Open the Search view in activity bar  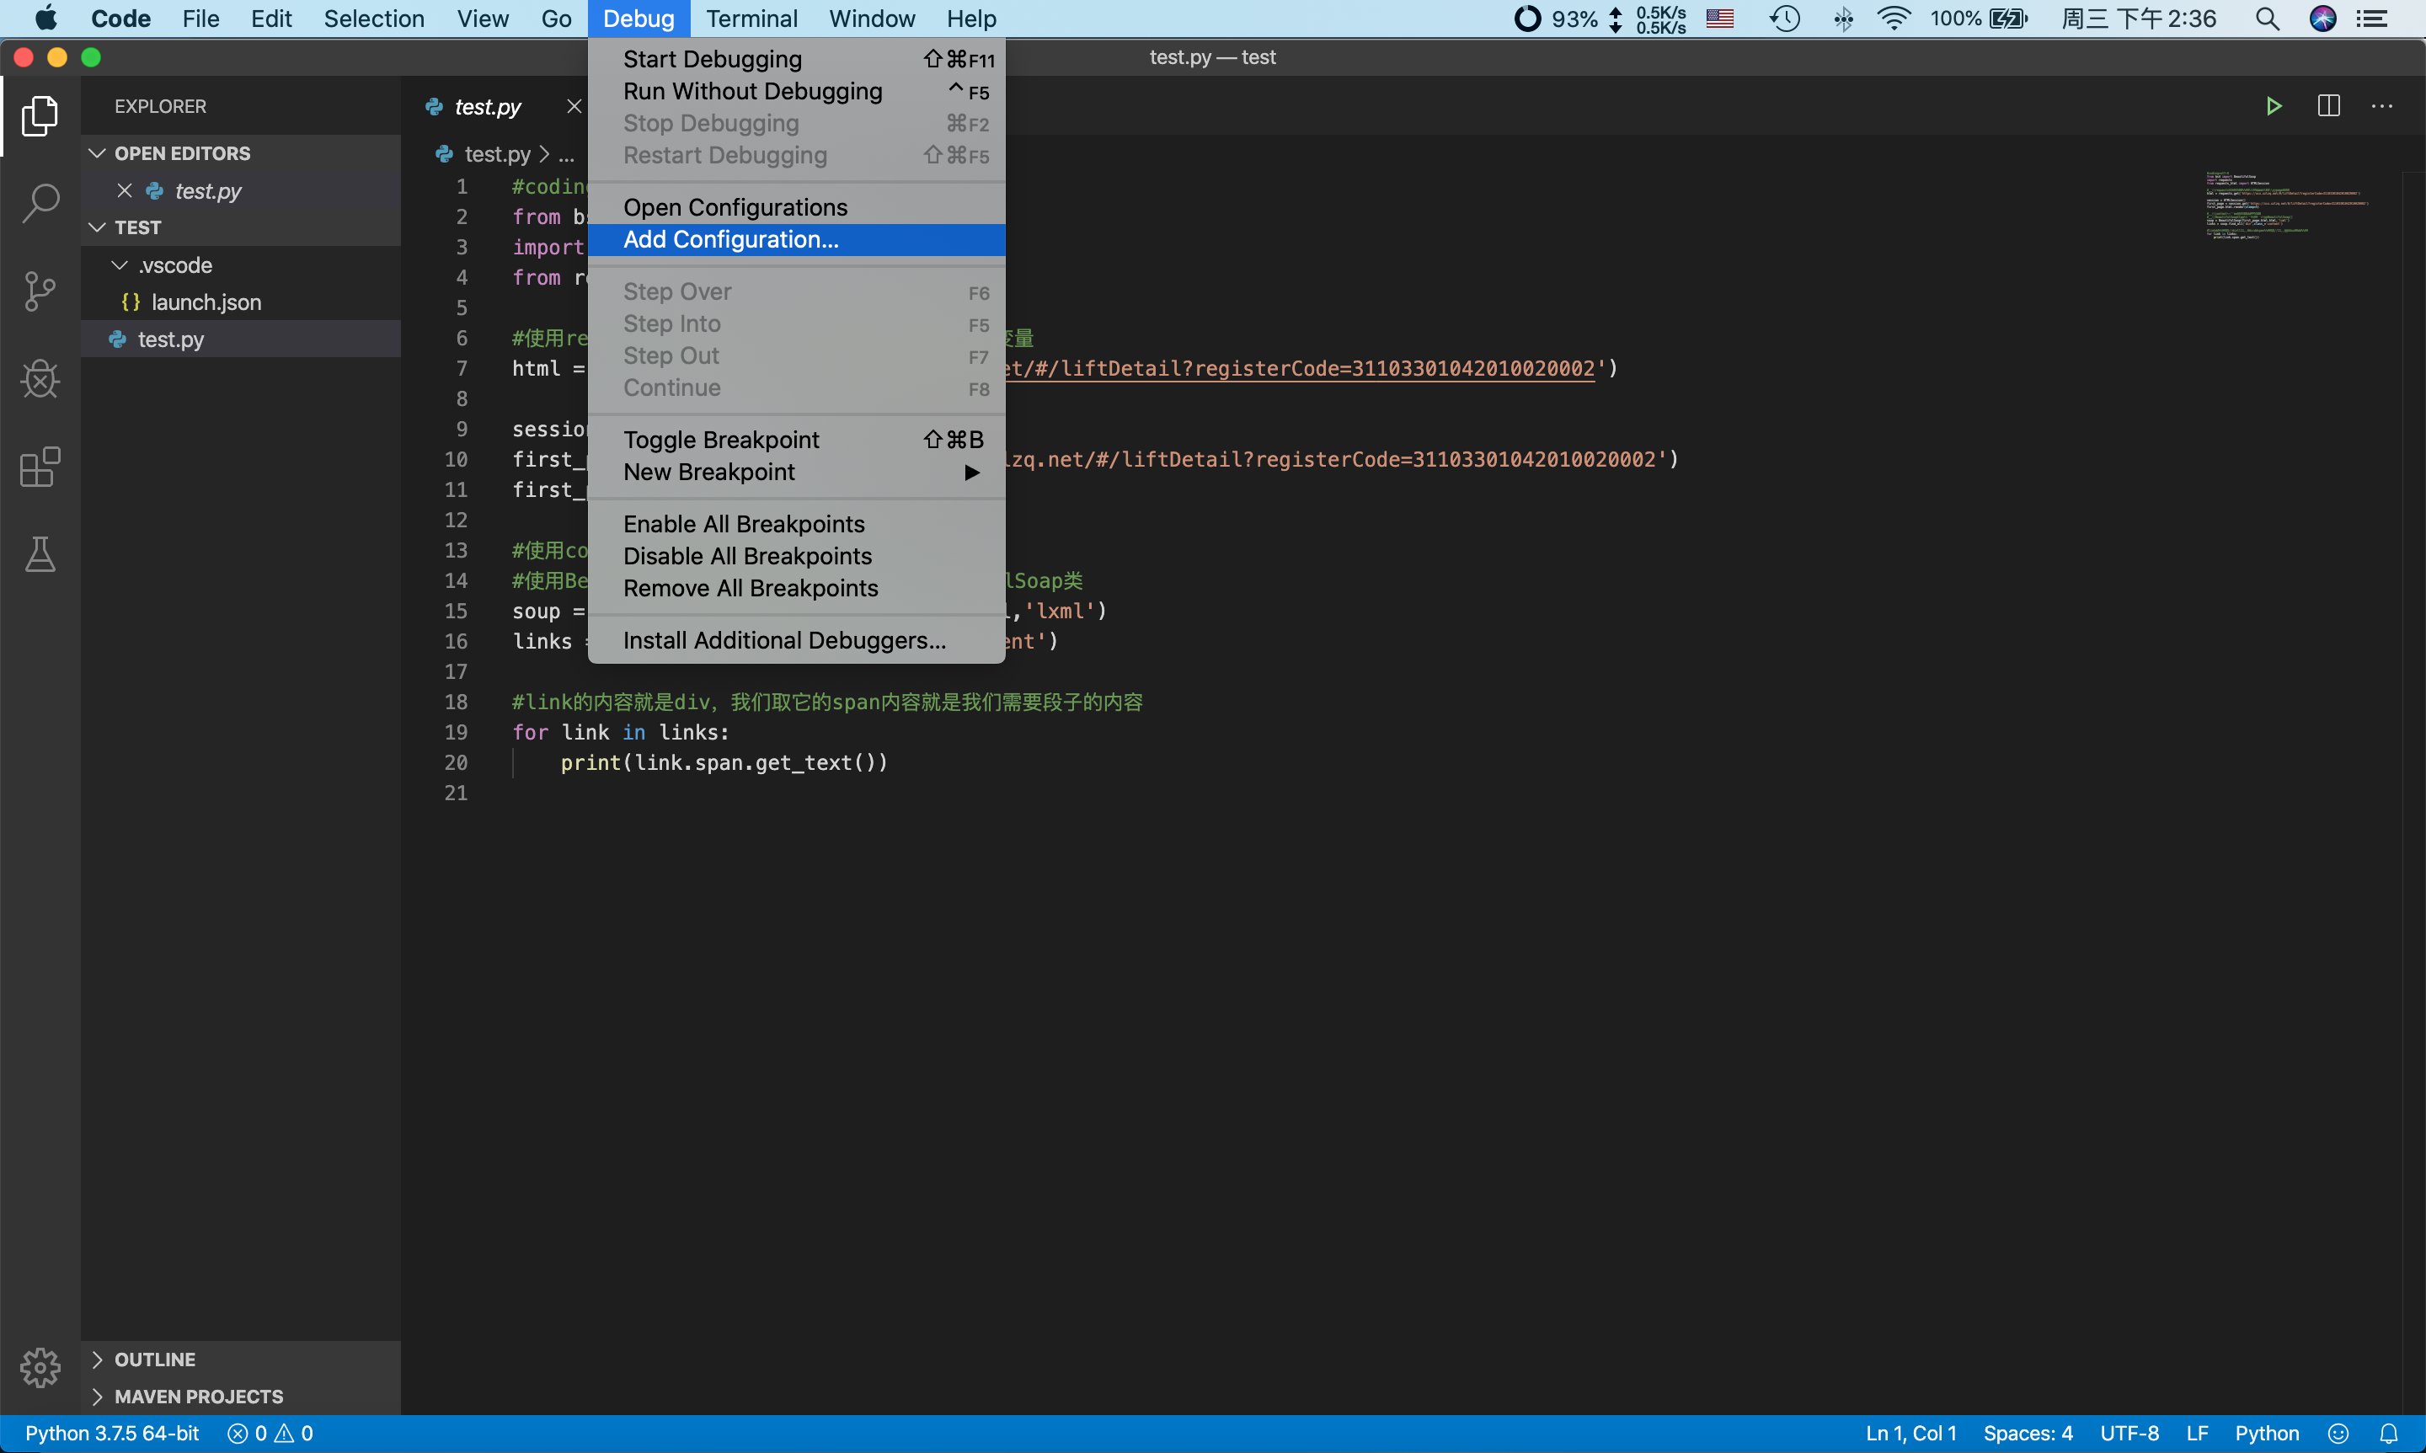[40, 203]
